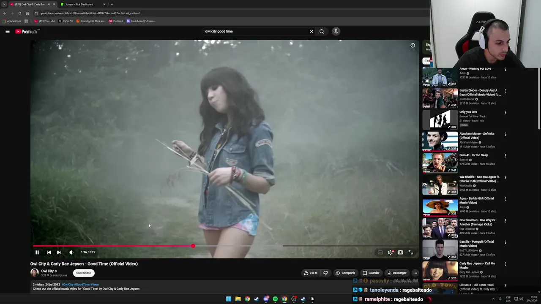Open the (453) YouTube bookmark
Screen dimensions: 541x304
pyautogui.click(x=45, y=21)
